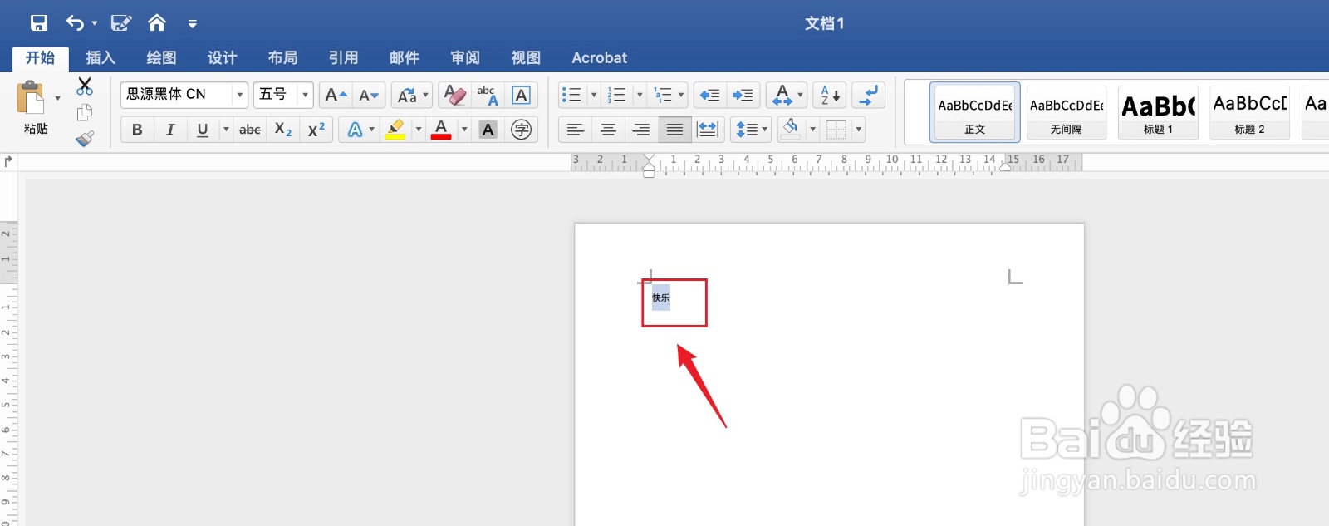1329x526 pixels.
Task: Select the 无间隔 style
Action: [1067, 113]
